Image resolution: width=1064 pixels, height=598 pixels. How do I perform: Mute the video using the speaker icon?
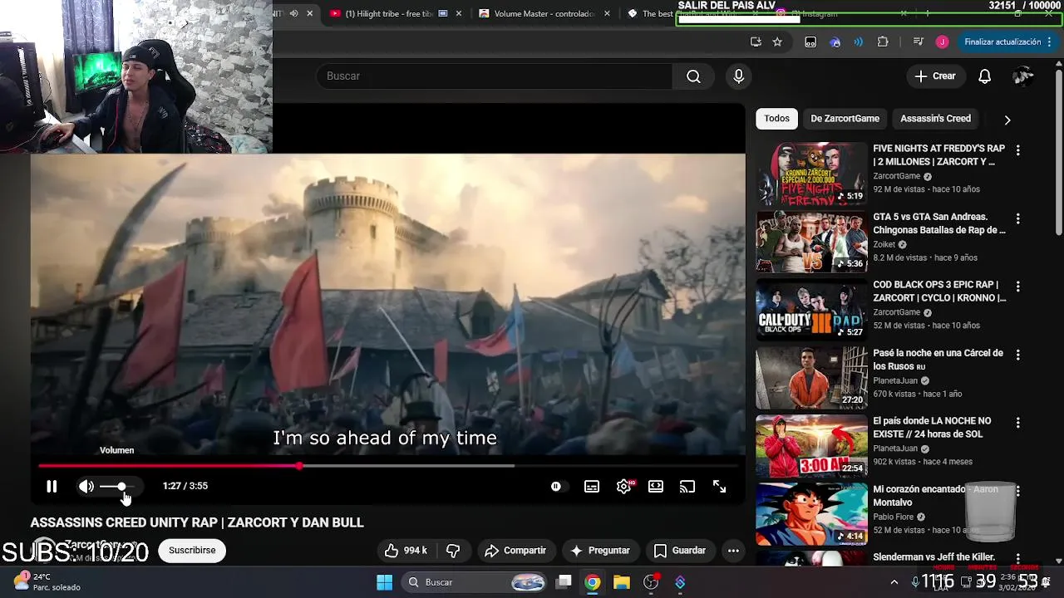click(x=86, y=487)
